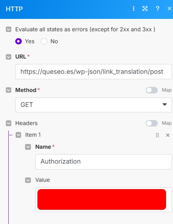Collapse the Evaluate all states field chevron
This screenshot has width=173, height=224.
click(x=9, y=29)
